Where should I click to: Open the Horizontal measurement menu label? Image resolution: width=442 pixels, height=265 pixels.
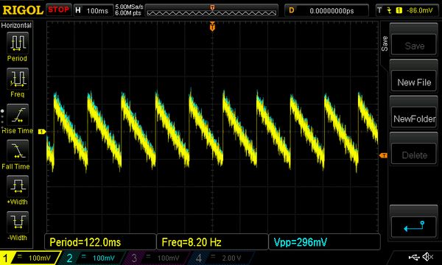(x=16, y=25)
